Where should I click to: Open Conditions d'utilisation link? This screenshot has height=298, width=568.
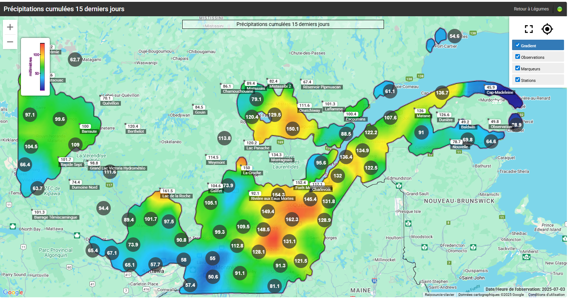point(546,295)
